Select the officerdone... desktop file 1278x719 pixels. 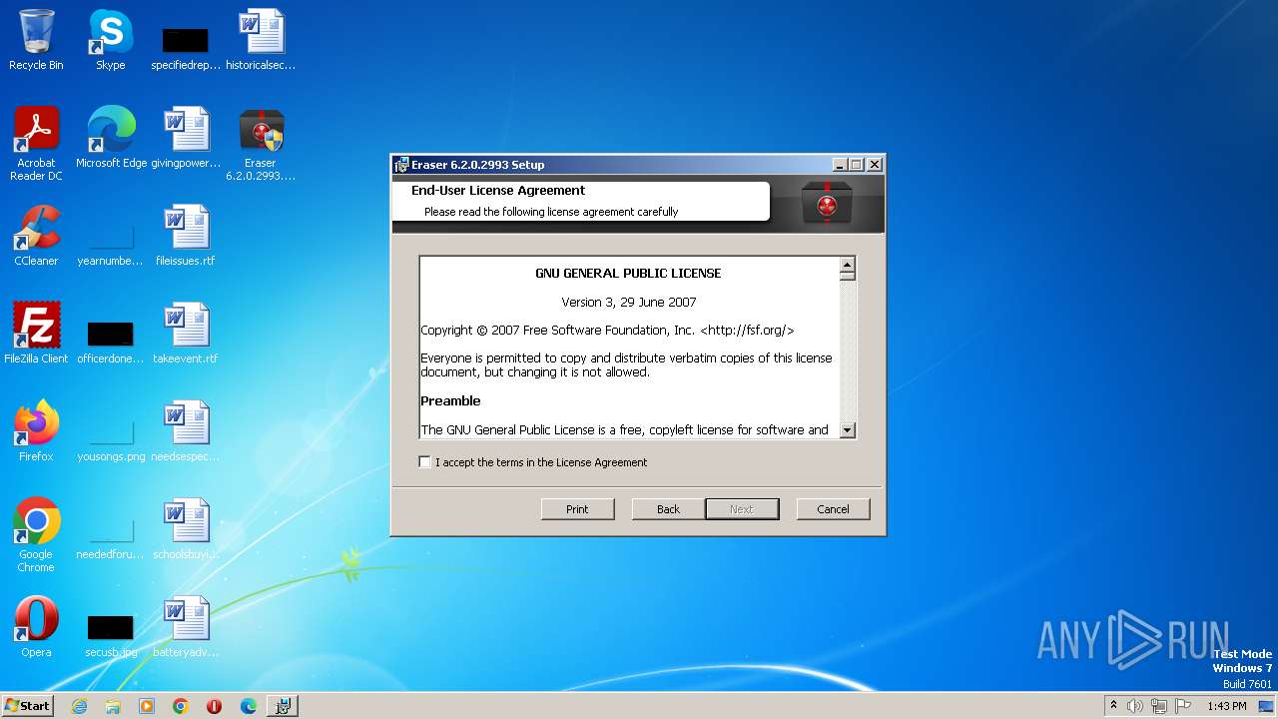[111, 342]
